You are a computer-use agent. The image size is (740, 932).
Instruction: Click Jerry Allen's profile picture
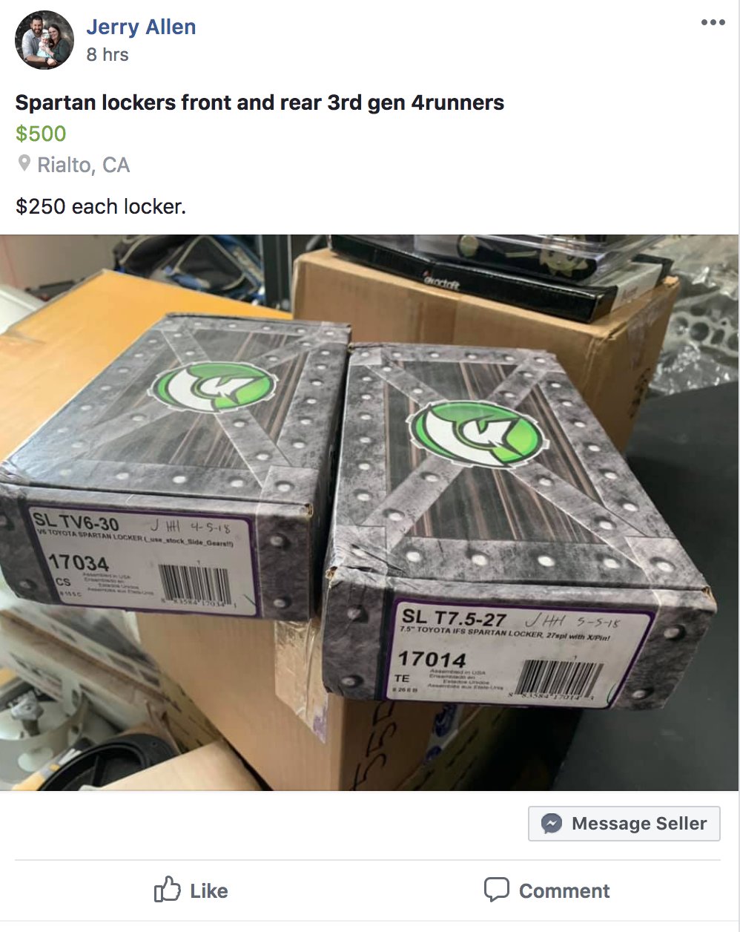pyautogui.click(x=44, y=40)
